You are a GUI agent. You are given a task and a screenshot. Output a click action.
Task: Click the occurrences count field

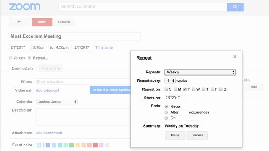(x=184, y=112)
